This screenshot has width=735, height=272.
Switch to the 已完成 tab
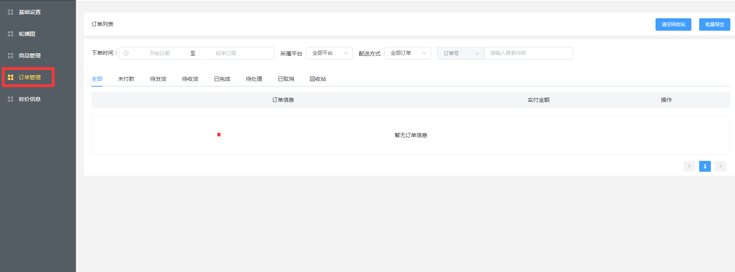(x=222, y=79)
